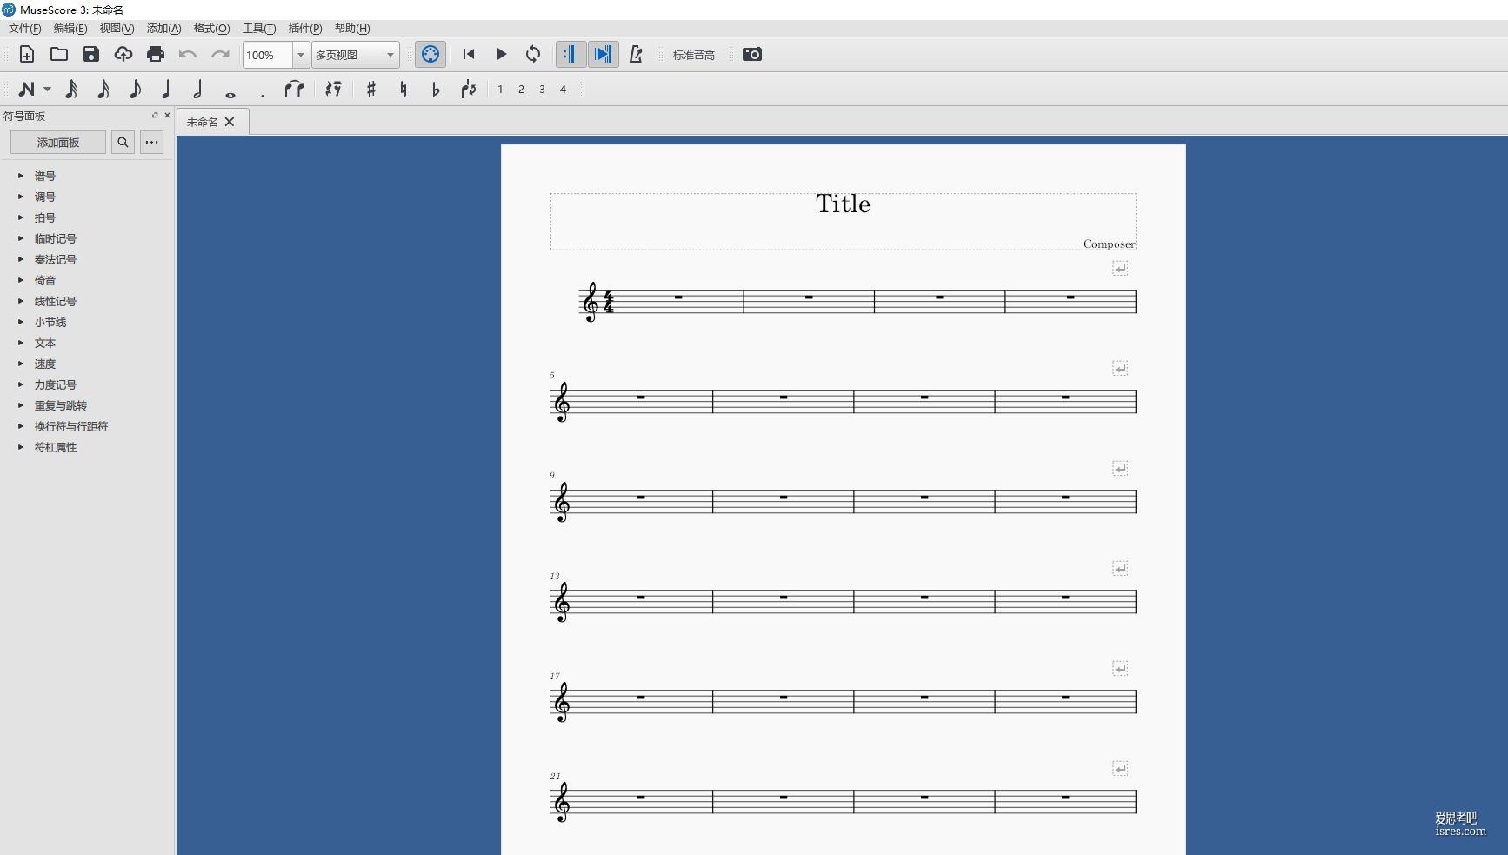This screenshot has width=1508, height=855.
Task: Open image capture with the camera icon
Action: (752, 55)
